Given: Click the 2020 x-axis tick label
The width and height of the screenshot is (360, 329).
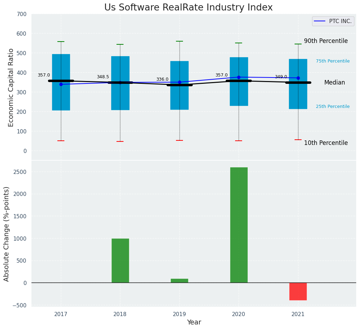Looking at the screenshot, I should coord(239,314).
